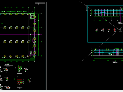Viewport: 123px width, 92px height.
Task: Click the gray status strip at window bottom
Action: click(x=61, y=91)
